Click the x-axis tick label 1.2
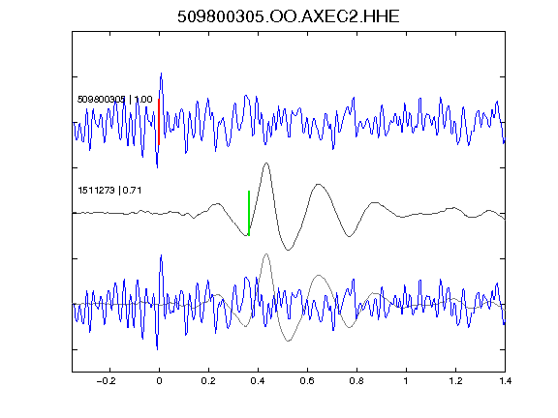The image size is (558, 418). point(455,381)
